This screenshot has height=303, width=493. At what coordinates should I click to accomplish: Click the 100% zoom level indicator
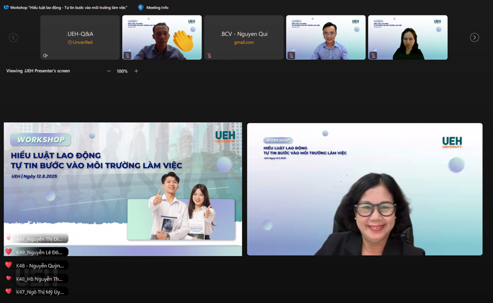click(122, 71)
